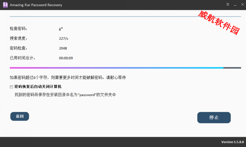Click the Version 1.5.8.8 text

coord(233,142)
